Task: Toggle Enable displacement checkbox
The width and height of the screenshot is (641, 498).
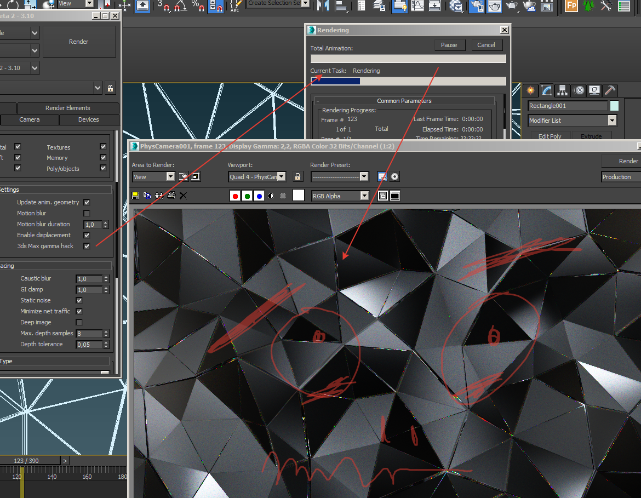Action: (87, 235)
